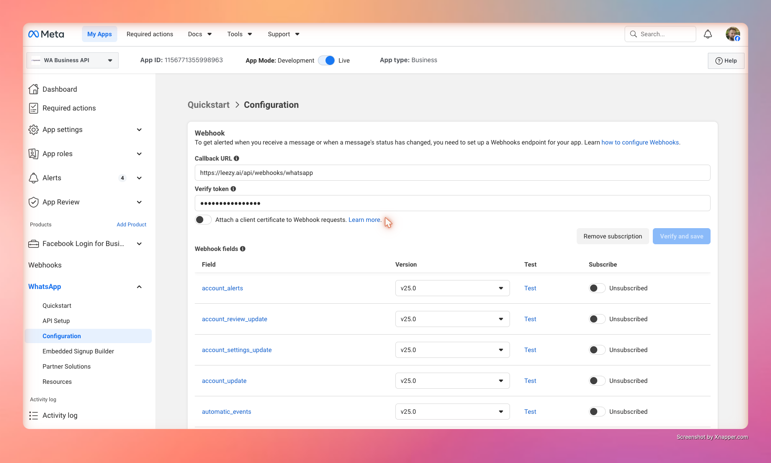This screenshot has width=771, height=463.
Task: Open the Docs menu
Action: click(200, 34)
